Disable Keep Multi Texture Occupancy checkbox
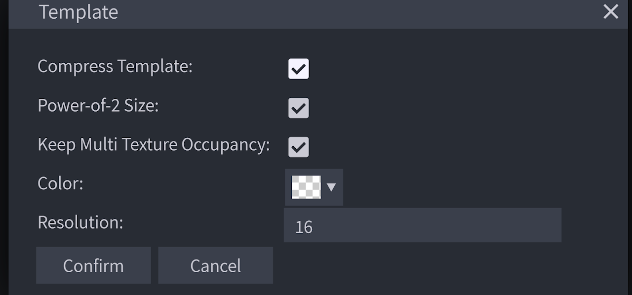 pyautogui.click(x=299, y=147)
